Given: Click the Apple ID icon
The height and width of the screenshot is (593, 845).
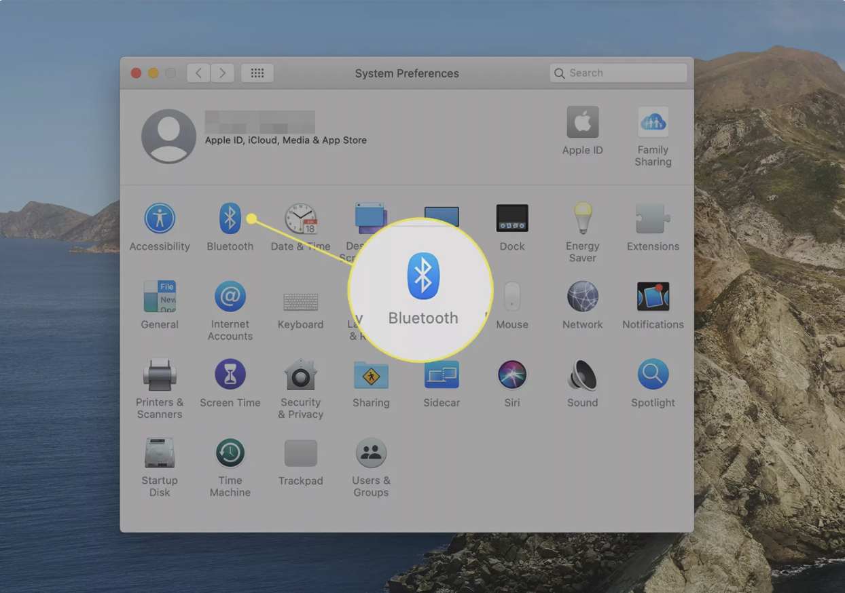Looking at the screenshot, I should pos(582,123).
